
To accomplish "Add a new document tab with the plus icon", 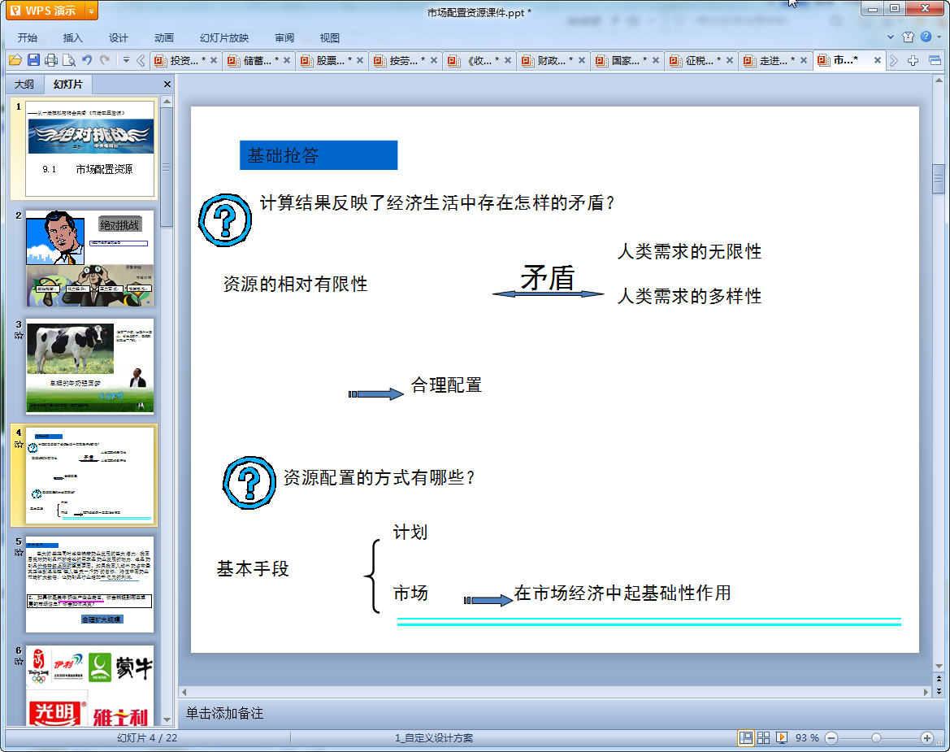I will coord(913,61).
